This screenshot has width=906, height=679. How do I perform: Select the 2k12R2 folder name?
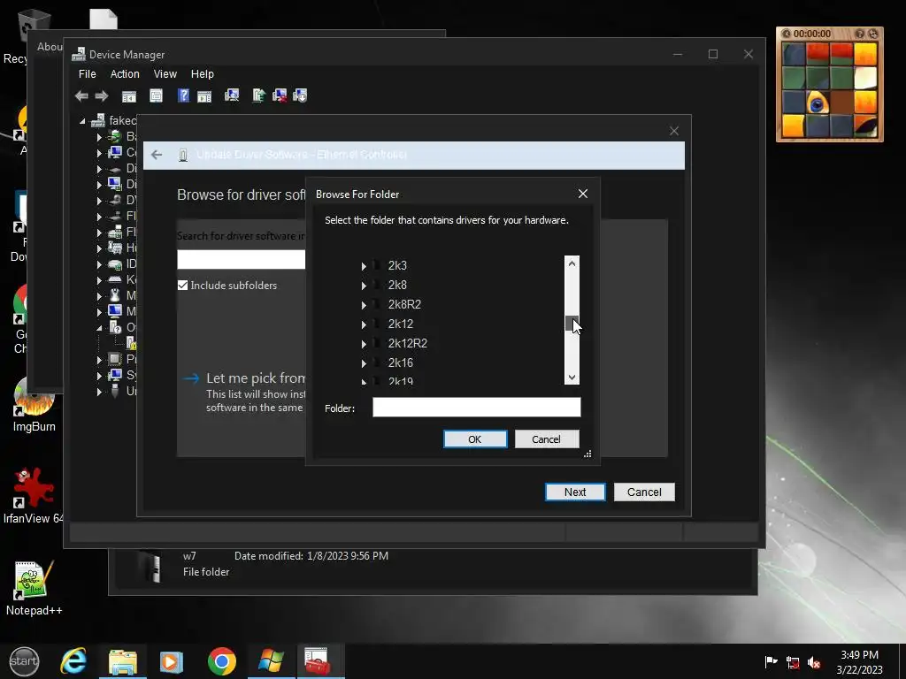pyautogui.click(x=407, y=344)
